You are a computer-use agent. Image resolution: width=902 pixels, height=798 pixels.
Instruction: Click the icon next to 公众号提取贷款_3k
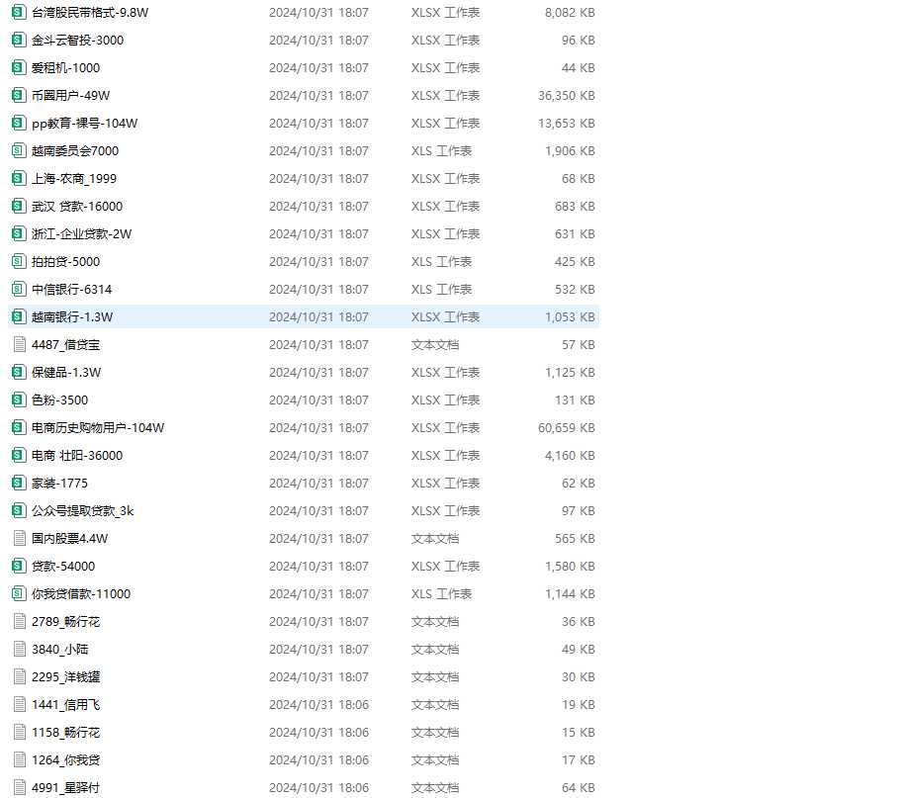[x=19, y=510]
